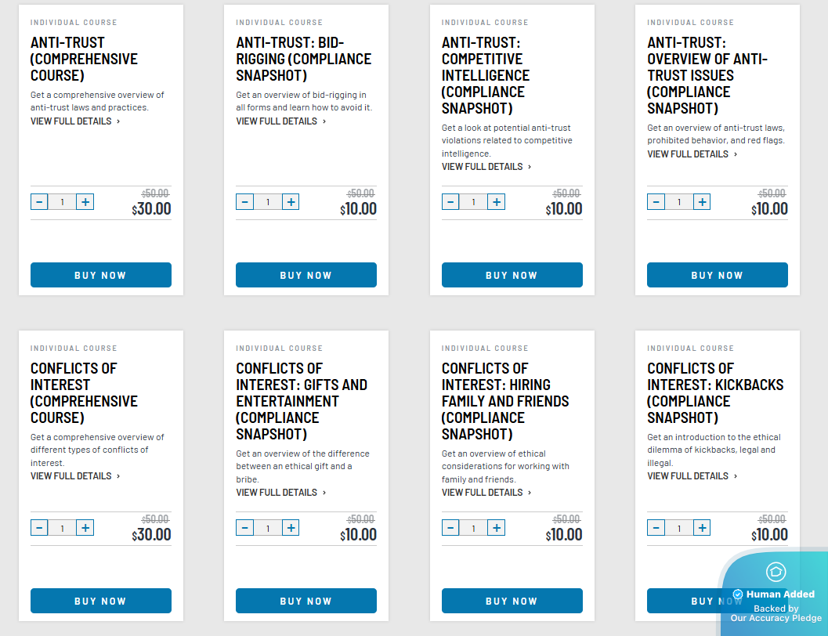The image size is (828, 636).
Task: Click quantity field for Conflicts of Interest Comprehensive
Action: pos(63,528)
